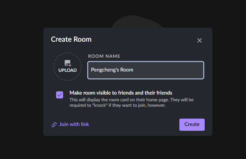Open the Join with link option
The image size is (246, 159).
click(70, 124)
